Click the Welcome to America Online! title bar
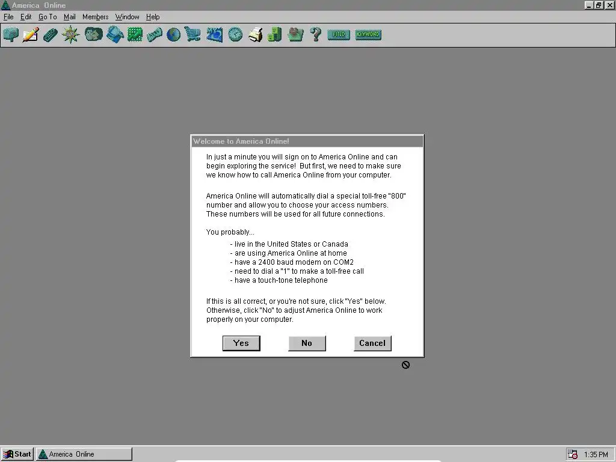The width and height of the screenshot is (616, 462). (x=307, y=141)
